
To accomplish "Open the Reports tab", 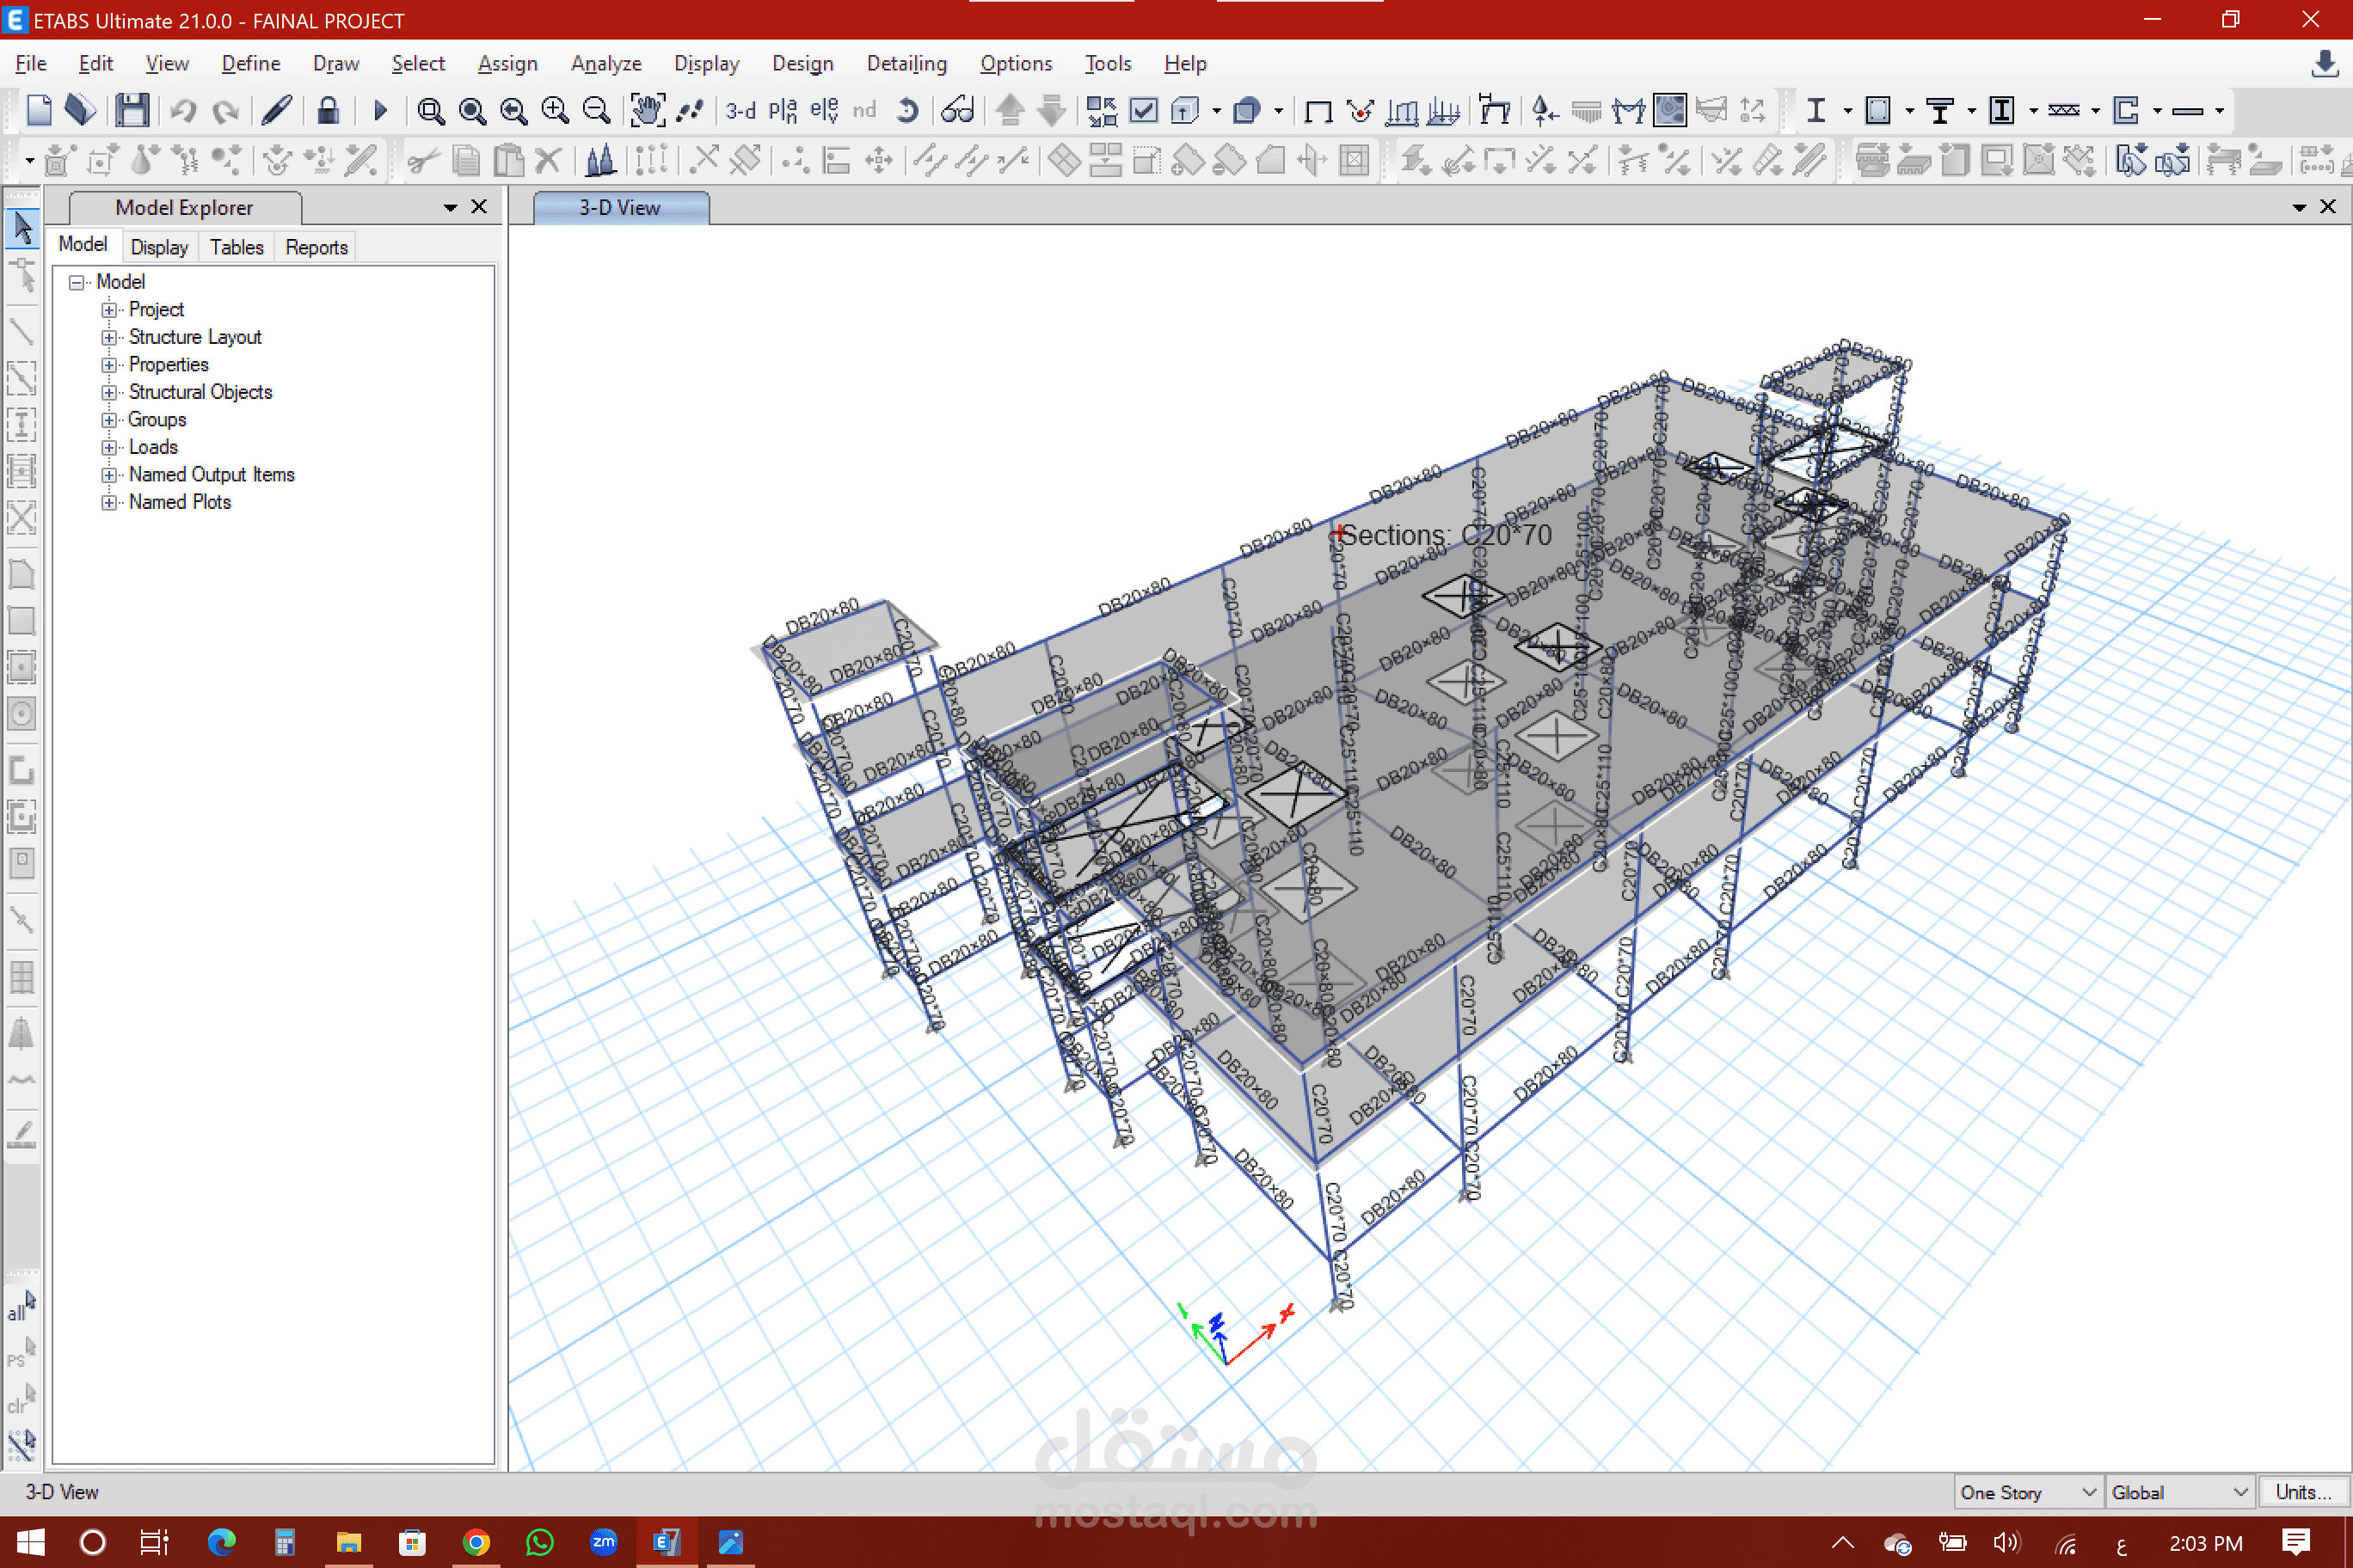I will pos(316,247).
